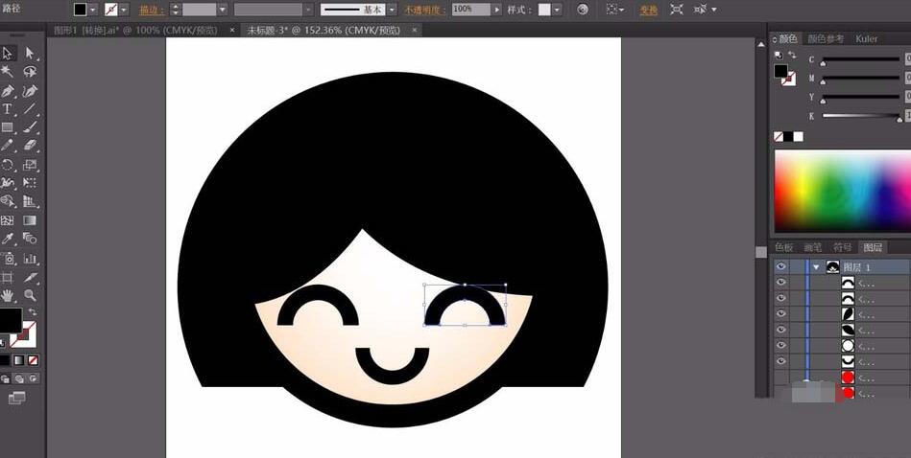Pick the Magic Wand tool
The image size is (911, 458).
click(x=8, y=72)
